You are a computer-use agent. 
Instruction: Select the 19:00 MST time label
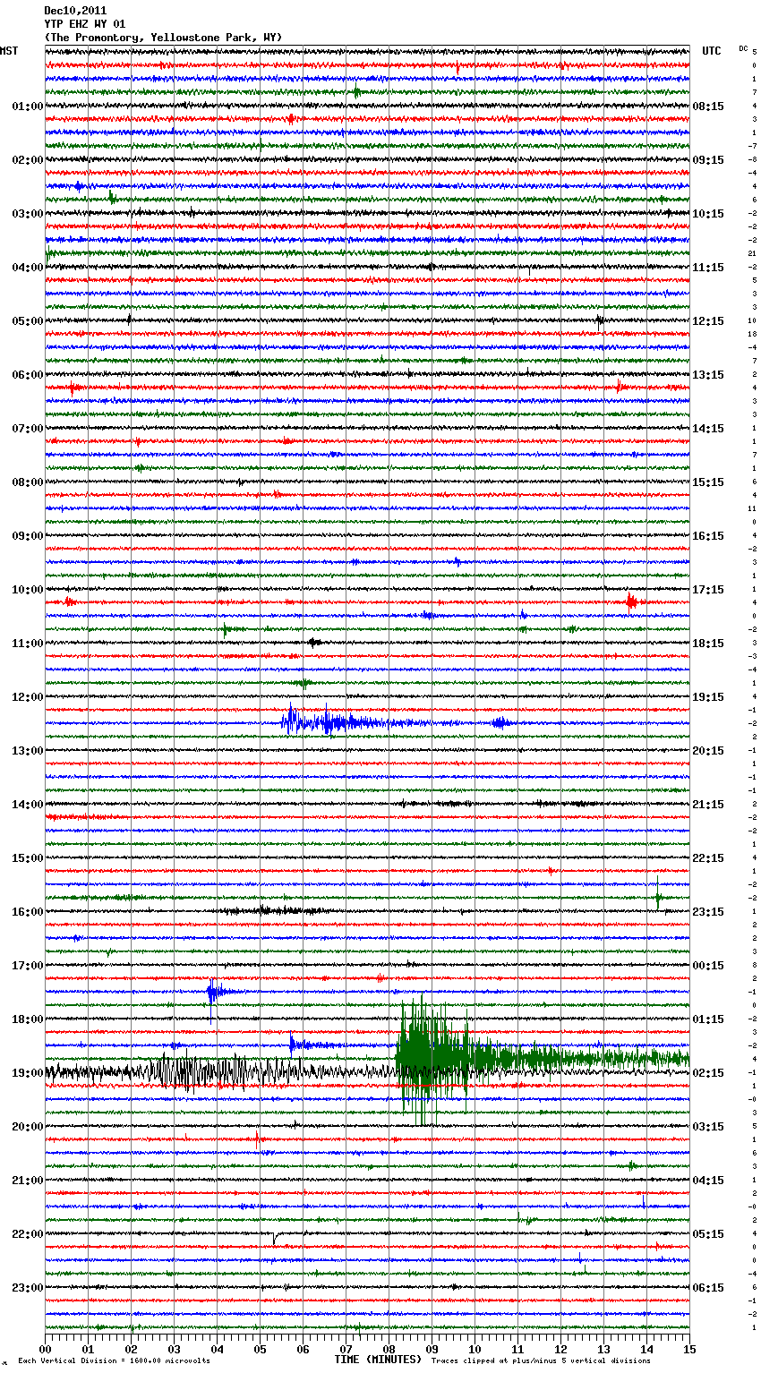click(28, 1073)
